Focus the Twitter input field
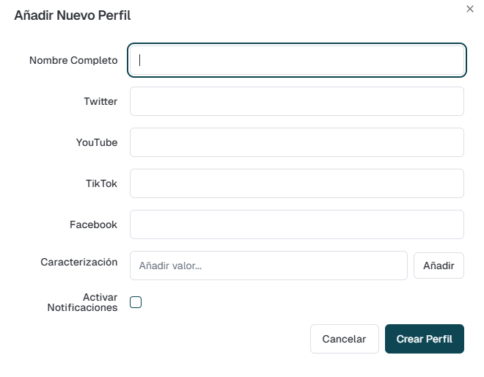The image size is (484, 377). tap(297, 101)
